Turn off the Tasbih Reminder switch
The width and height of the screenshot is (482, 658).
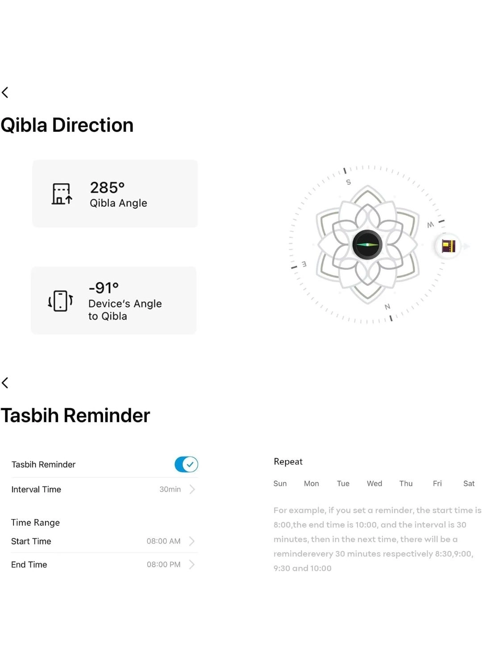point(186,465)
